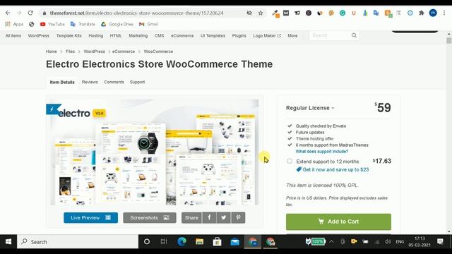
Task: Open the Live Preview button
Action: (91, 218)
